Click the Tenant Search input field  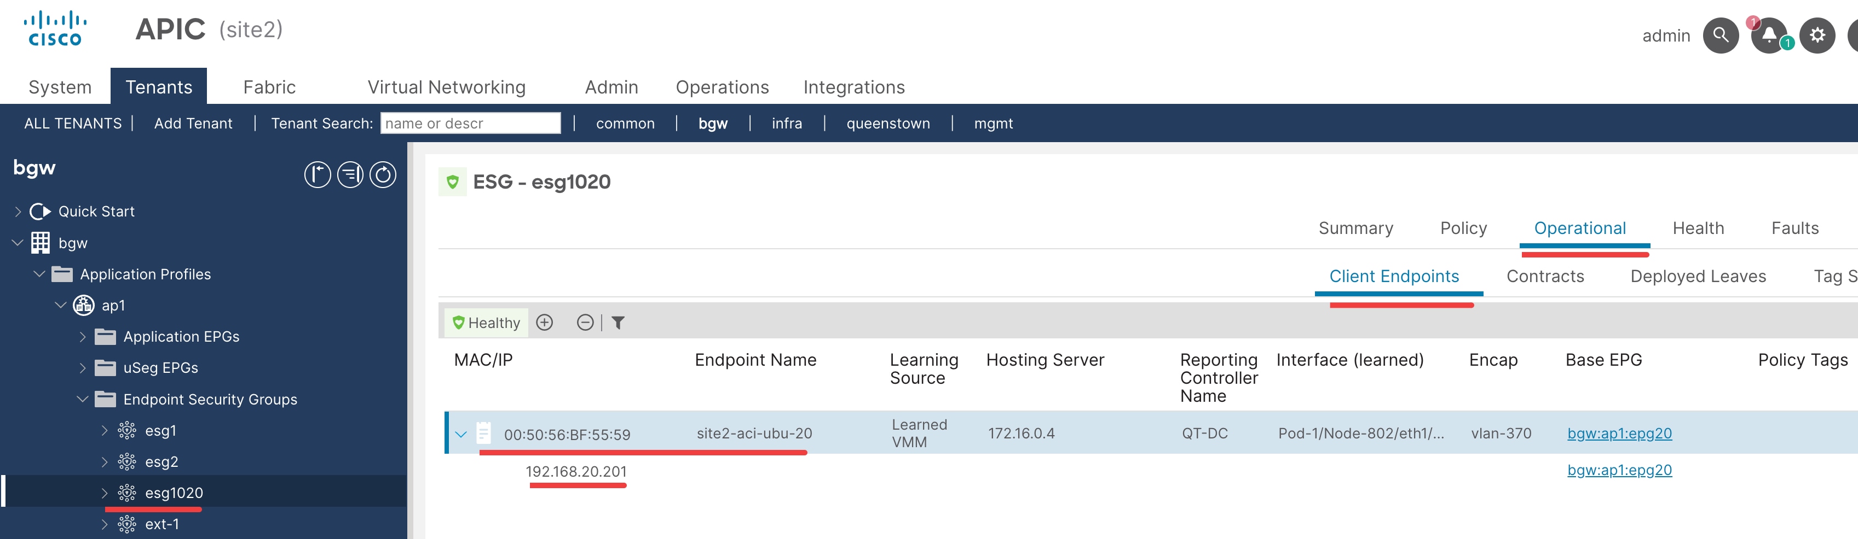(470, 123)
